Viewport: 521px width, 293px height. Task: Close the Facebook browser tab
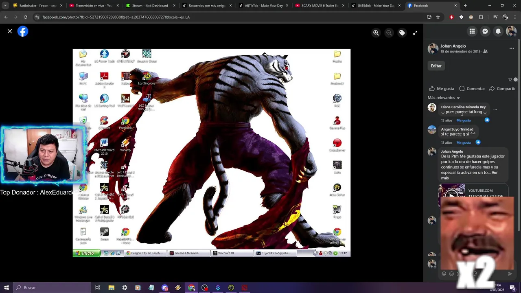click(x=455, y=6)
